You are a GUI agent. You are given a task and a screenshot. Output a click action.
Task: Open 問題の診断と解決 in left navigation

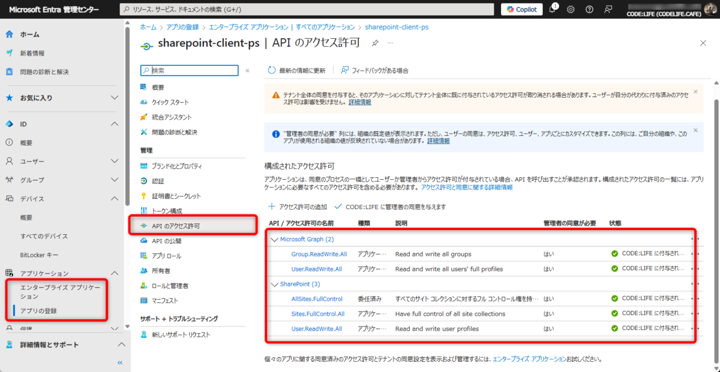44,72
